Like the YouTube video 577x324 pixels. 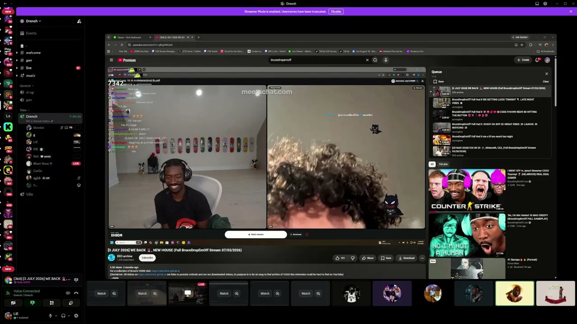[x=340, y=258]
